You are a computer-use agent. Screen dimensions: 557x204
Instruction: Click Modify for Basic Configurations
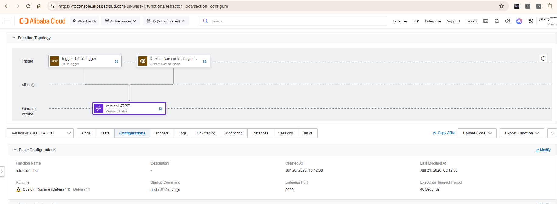(543, 150)
